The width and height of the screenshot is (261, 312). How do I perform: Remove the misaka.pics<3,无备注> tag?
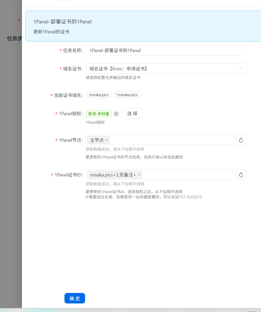[139, 174]
